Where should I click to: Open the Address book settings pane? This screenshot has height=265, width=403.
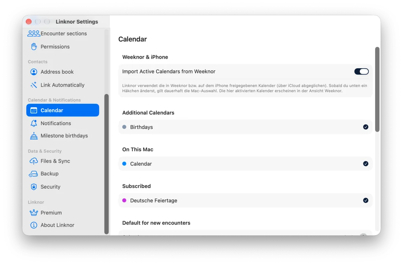[x=63, y=72]
